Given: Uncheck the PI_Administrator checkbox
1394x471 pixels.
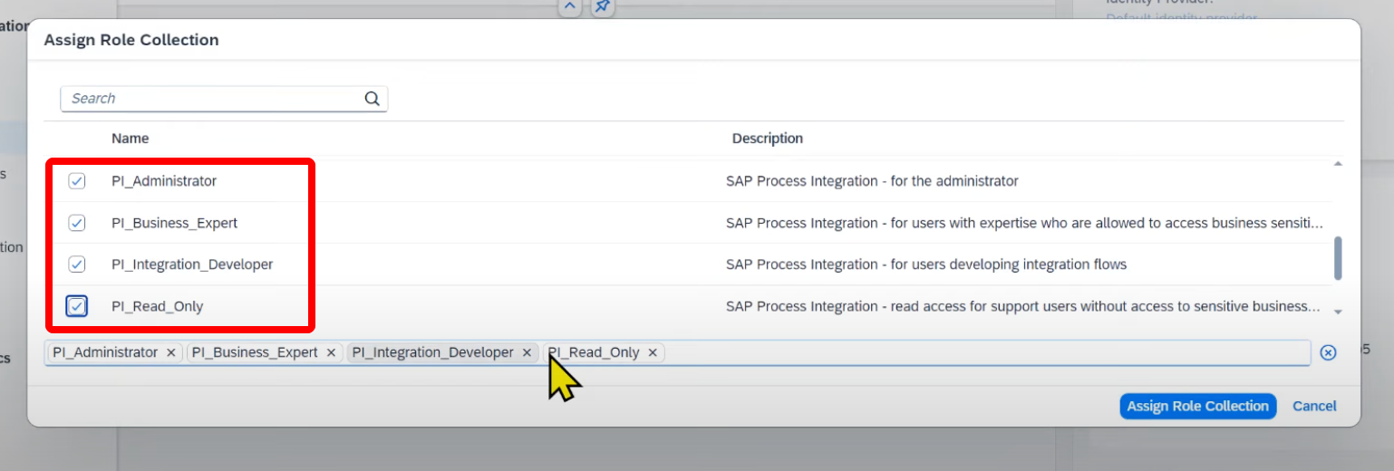Looking at the screenshot, I should 77,181.
